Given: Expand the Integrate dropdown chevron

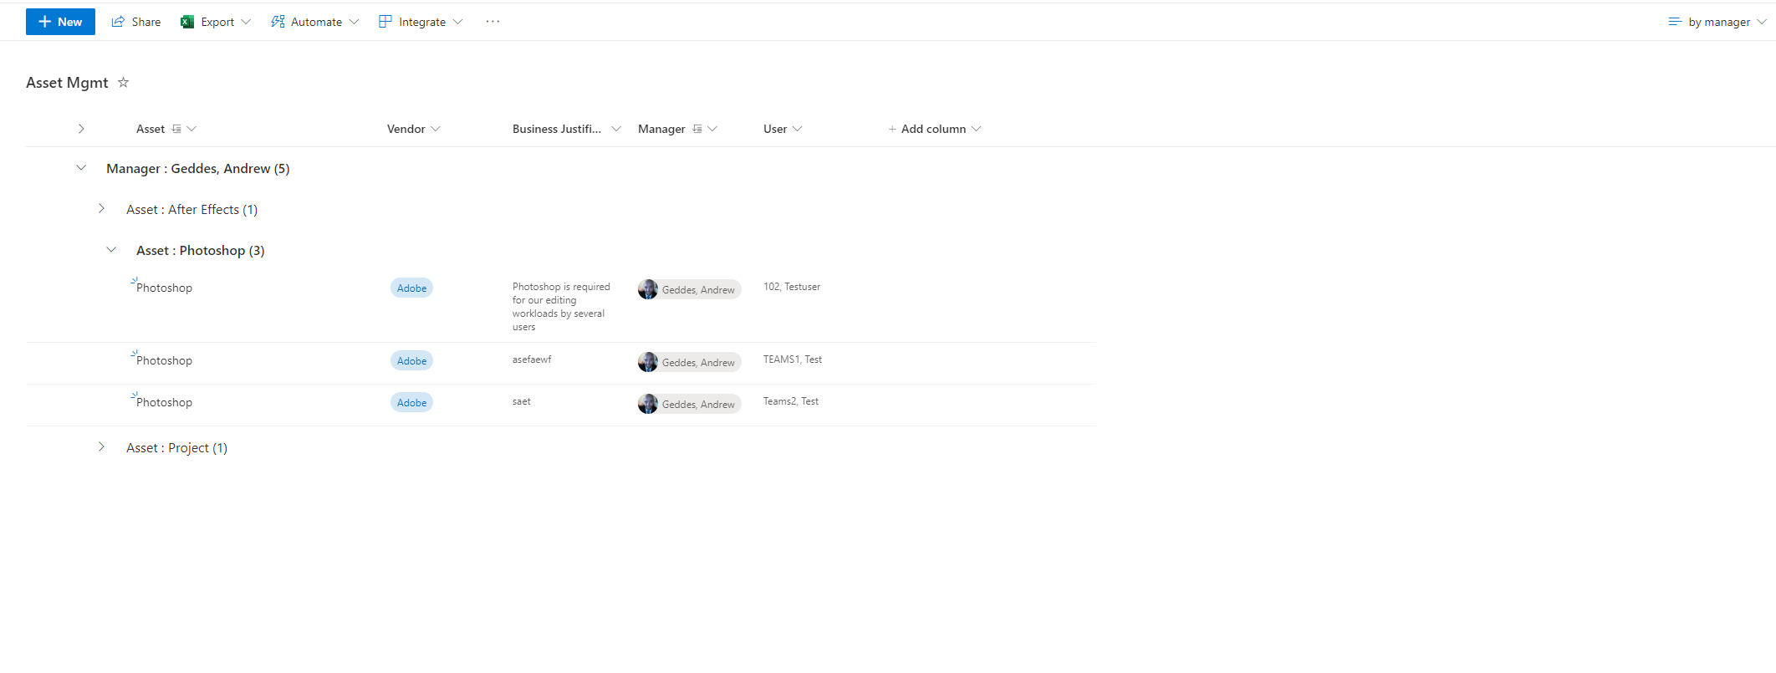Looking at the screenshot, I should pyautogui.click(x=457, y=22).
